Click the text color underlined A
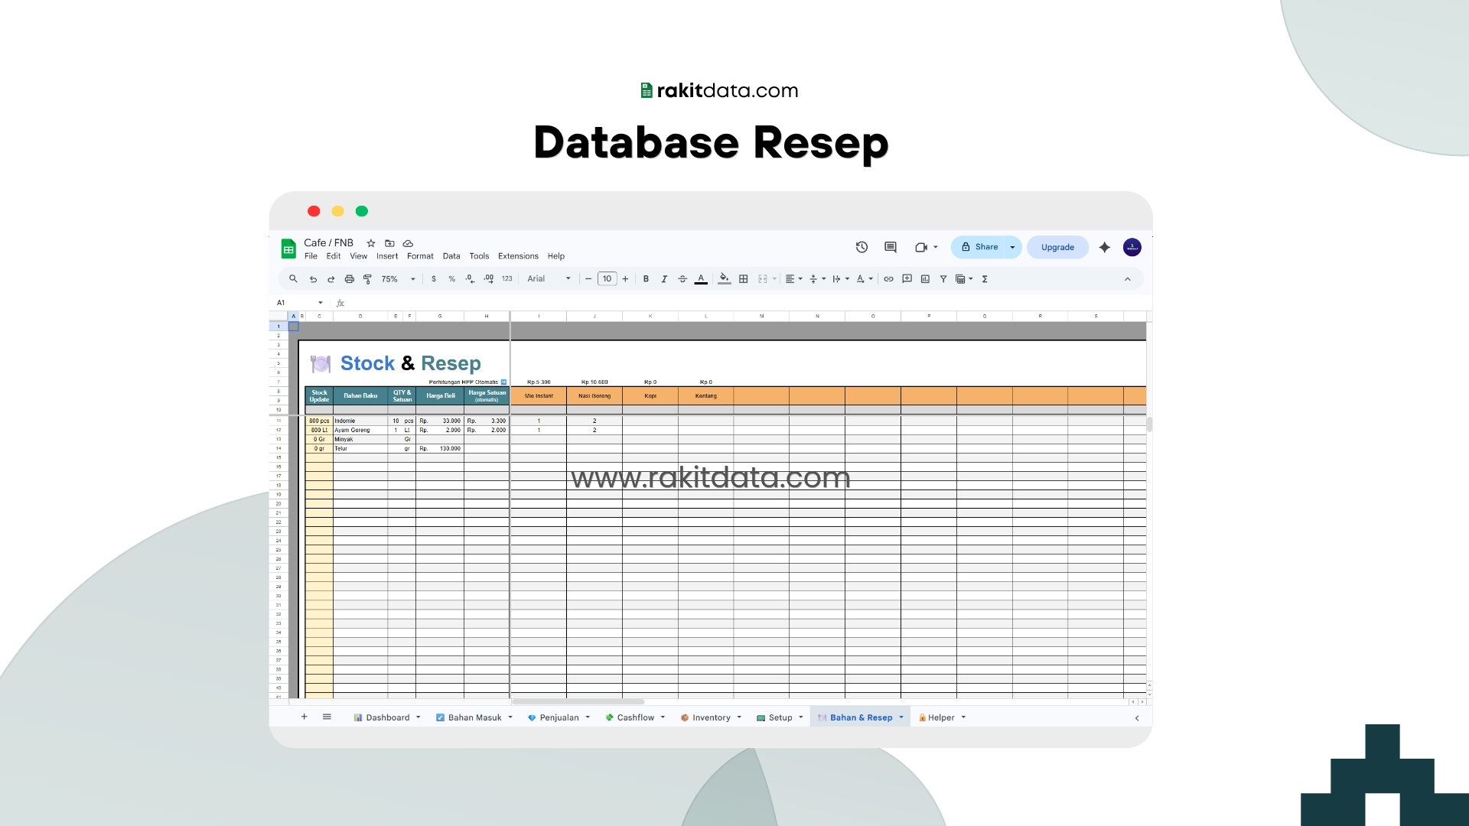This screenshot has width=1469, height=826. tap(701, 279)
